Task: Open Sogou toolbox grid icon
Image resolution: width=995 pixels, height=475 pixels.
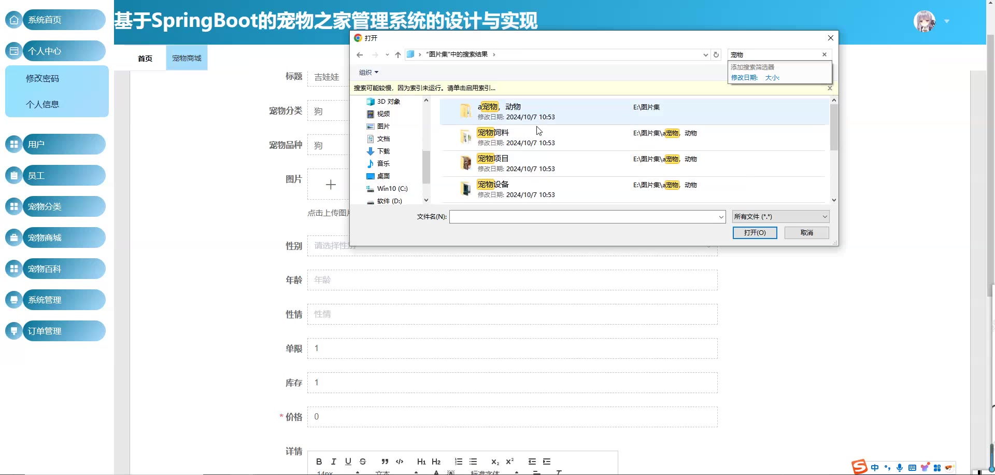Action: pos(937,468)
